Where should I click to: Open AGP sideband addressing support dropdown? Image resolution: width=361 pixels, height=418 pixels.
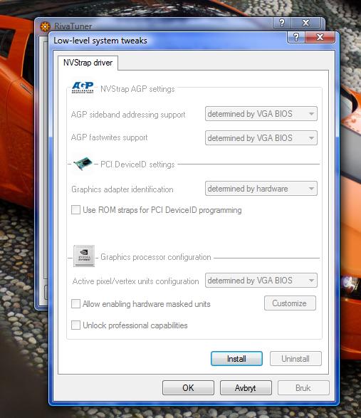261,114
